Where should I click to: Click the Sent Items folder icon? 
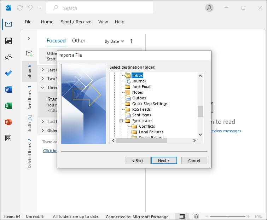[128, 115]
